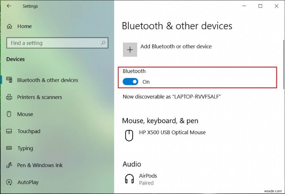
Task: Select the AirPods headphones icon
Action: click(x=129, y=179)
